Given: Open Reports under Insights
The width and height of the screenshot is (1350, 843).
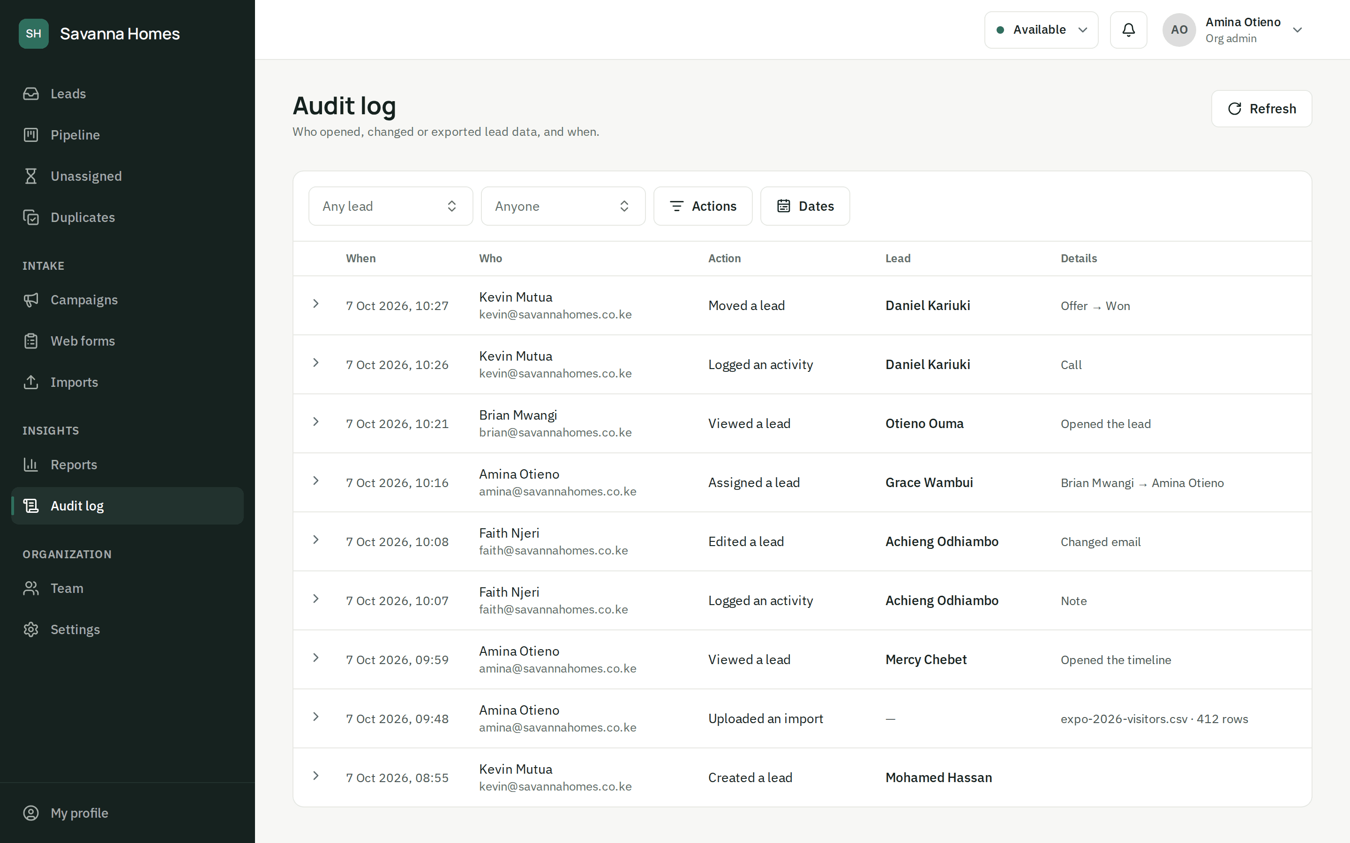Looking at the screenshot, I should coord(127,465).
